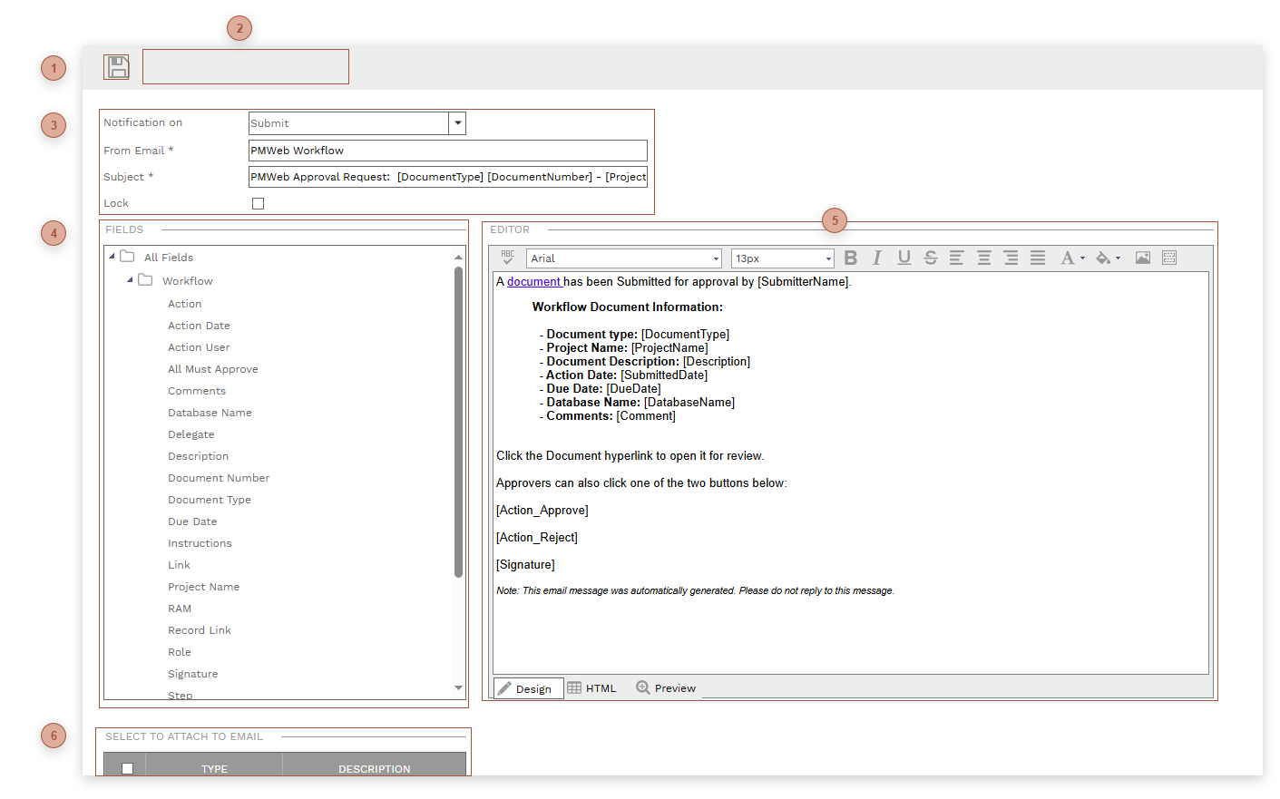
Task: Select Document Number from the fields list
Action: click(x=219, y=477)
